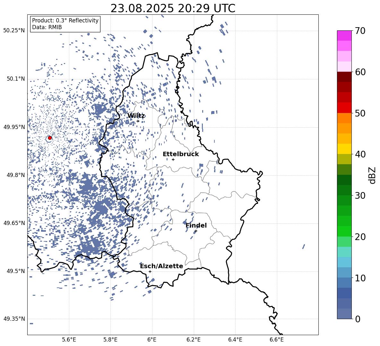The height and width of the screenshot is (346, 380).
Task: Click the 6.6°E longitude label
Action: point(277,340)
